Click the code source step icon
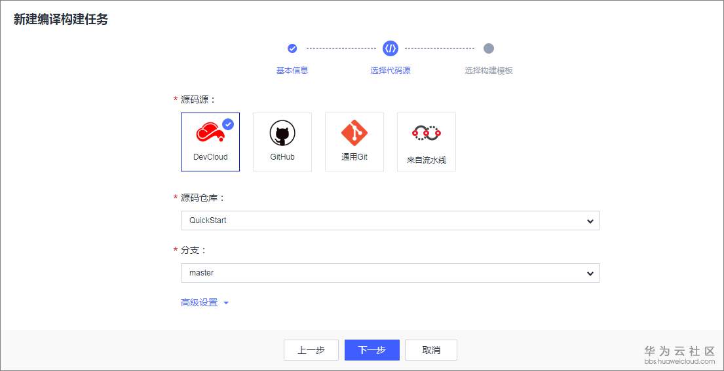 pyautogui.click(x=391, y=48)
